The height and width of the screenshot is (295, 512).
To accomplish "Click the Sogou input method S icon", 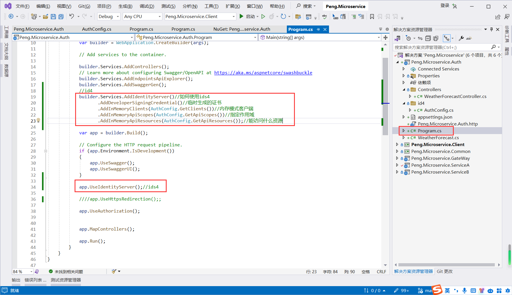I will pos(437,290).
